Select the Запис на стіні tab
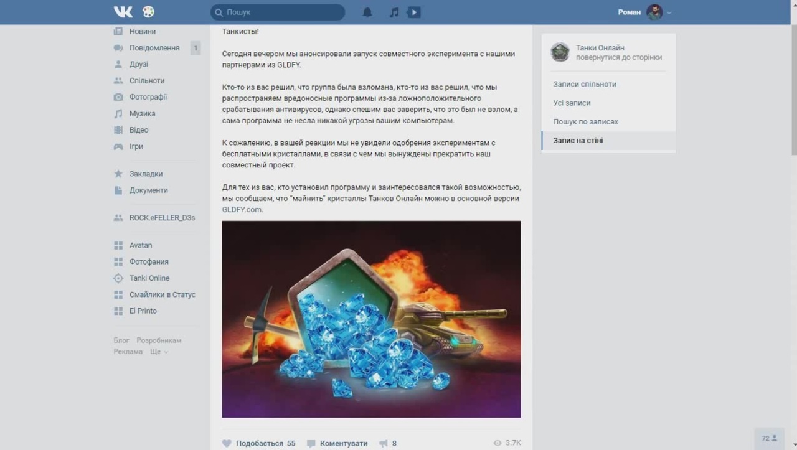The image size is (797, 450). pos(608,140)
